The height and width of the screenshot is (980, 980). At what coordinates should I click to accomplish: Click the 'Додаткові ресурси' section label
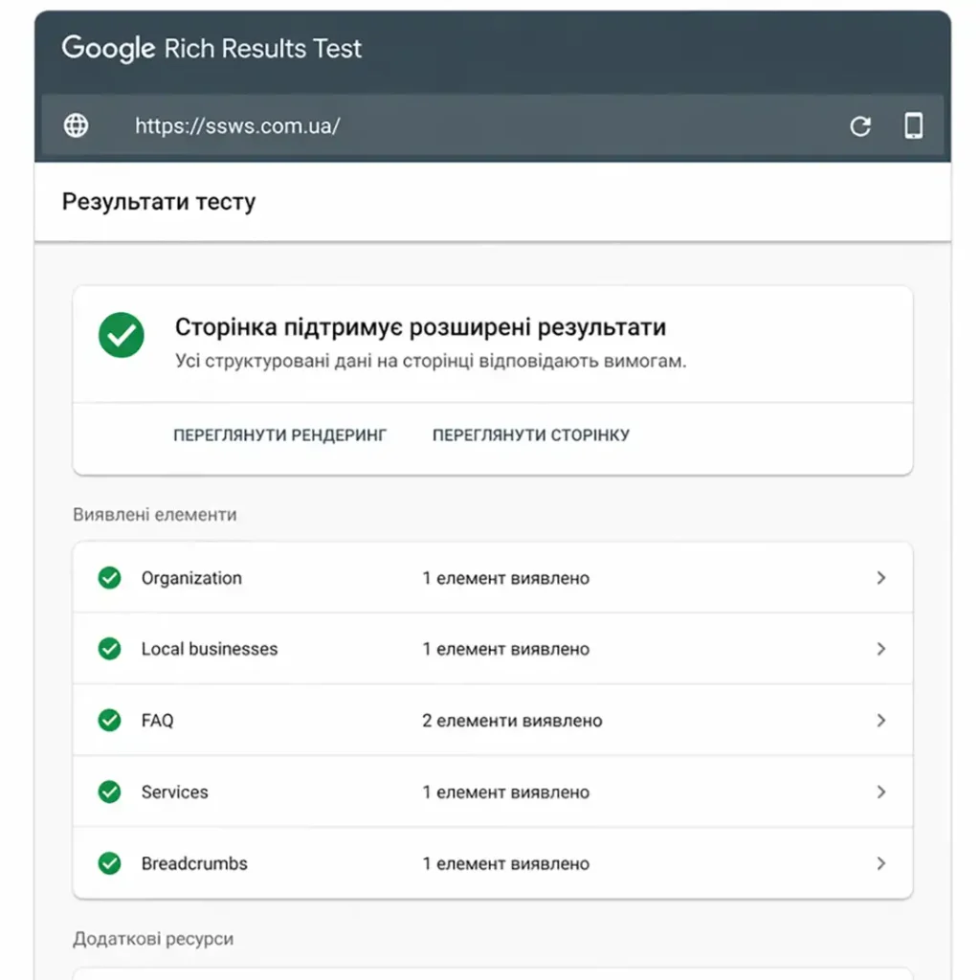coord(153,939)
